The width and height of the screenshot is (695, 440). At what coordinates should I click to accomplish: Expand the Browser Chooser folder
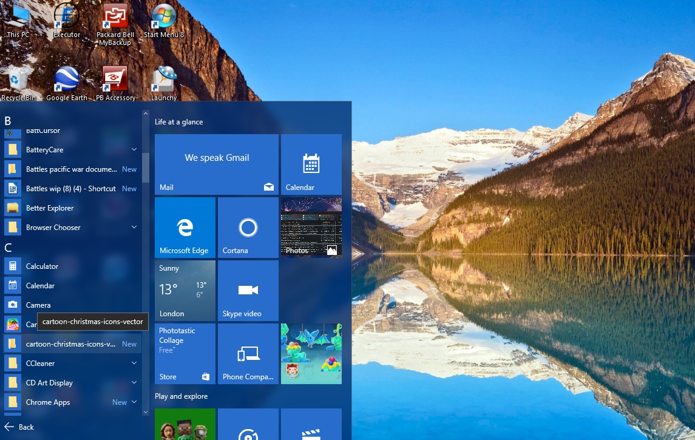[134, 228]
